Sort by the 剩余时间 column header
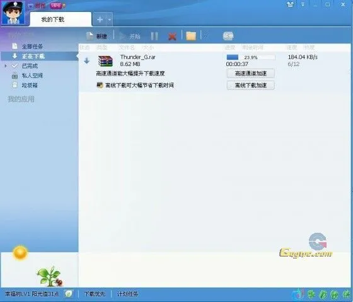The image size is (353, 302). point(253,47)
